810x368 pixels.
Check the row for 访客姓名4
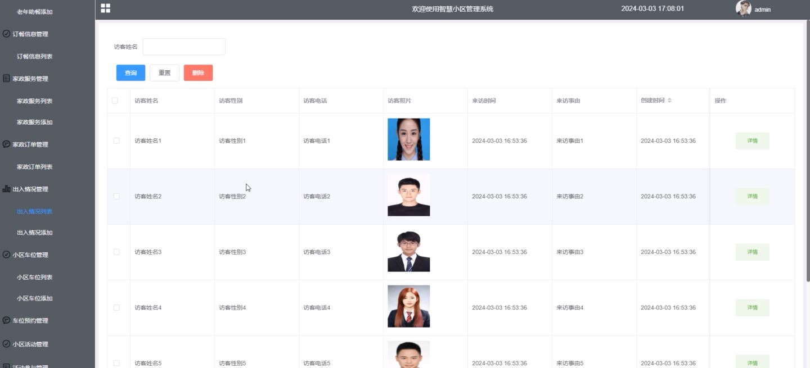[116, 308]
